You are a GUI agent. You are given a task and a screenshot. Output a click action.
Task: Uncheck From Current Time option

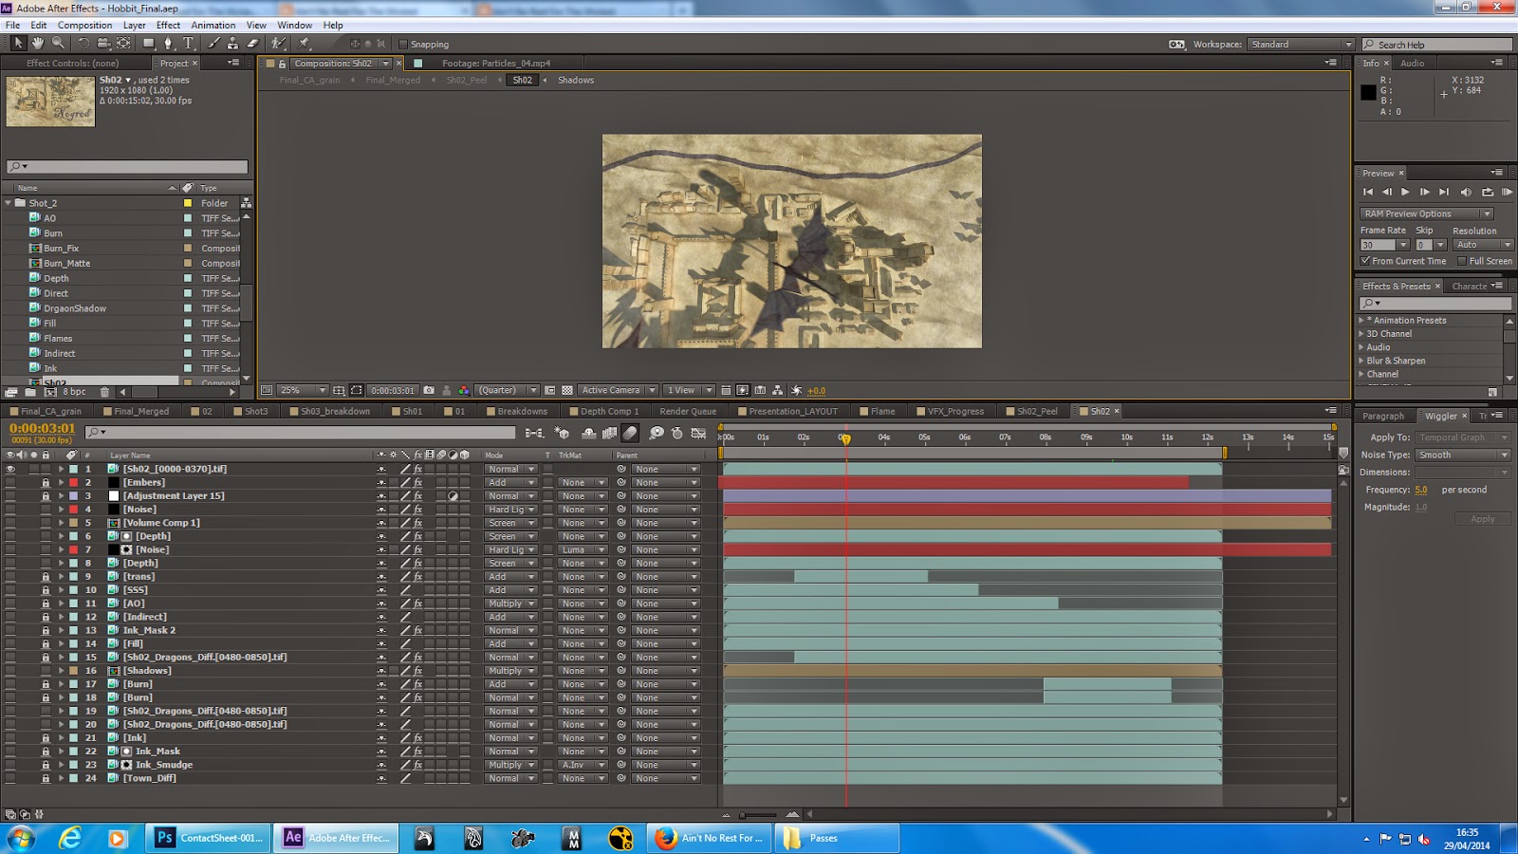pyautogui.click(x=1365, y=261)
